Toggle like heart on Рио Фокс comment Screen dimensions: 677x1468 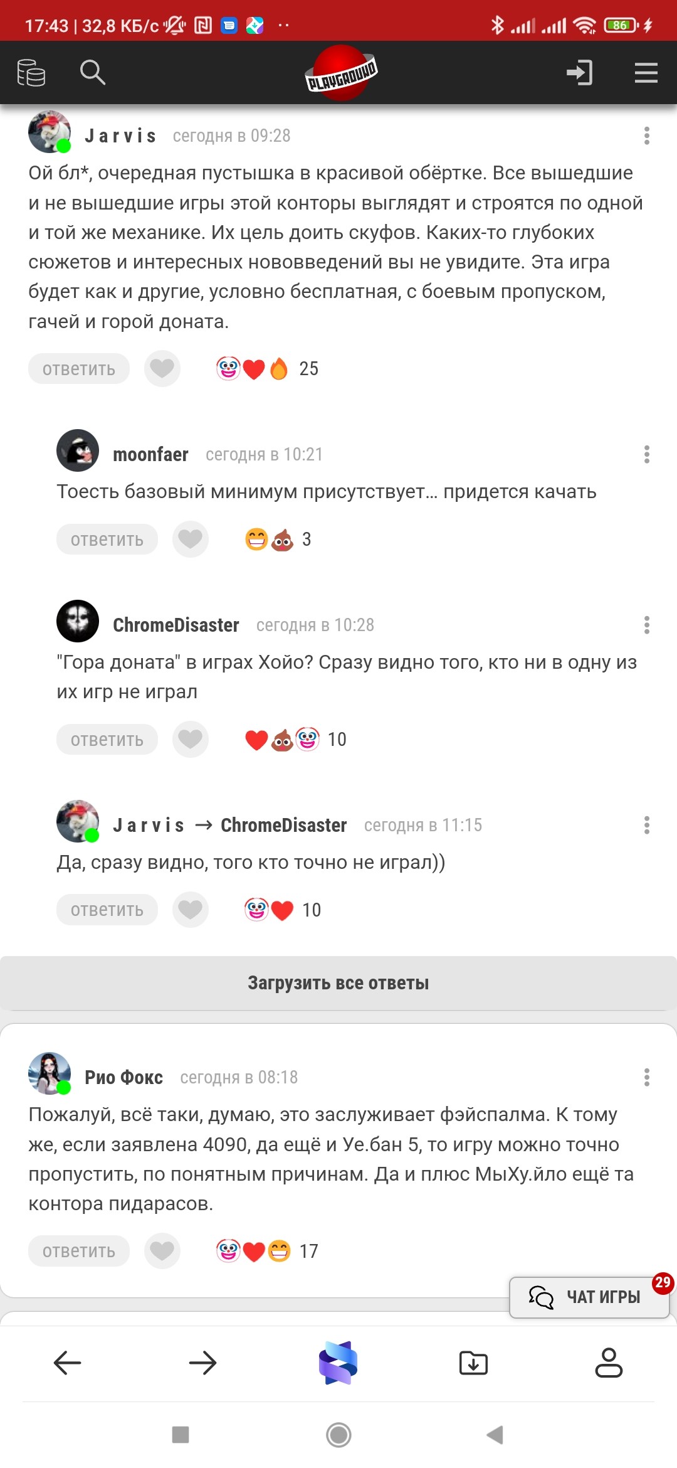coord(162,1251)
